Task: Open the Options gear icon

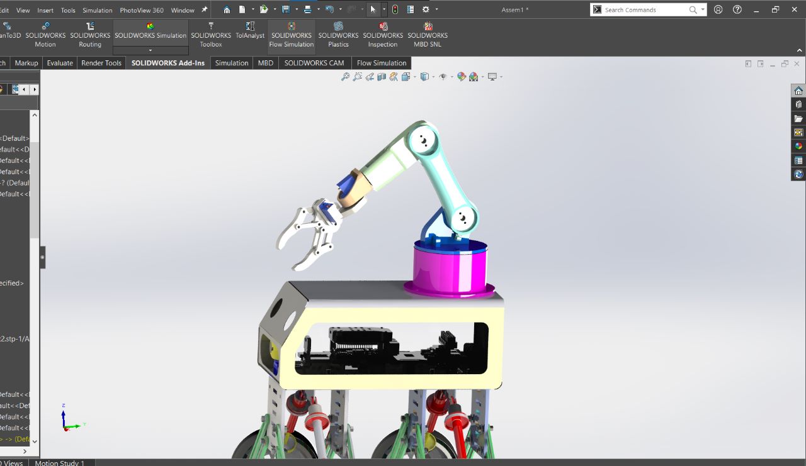Action: [426, 9]
